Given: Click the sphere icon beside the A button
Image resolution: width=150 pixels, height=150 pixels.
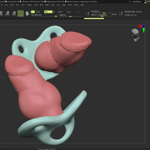Looking at the screenshot, I should (x=27, y=13).
